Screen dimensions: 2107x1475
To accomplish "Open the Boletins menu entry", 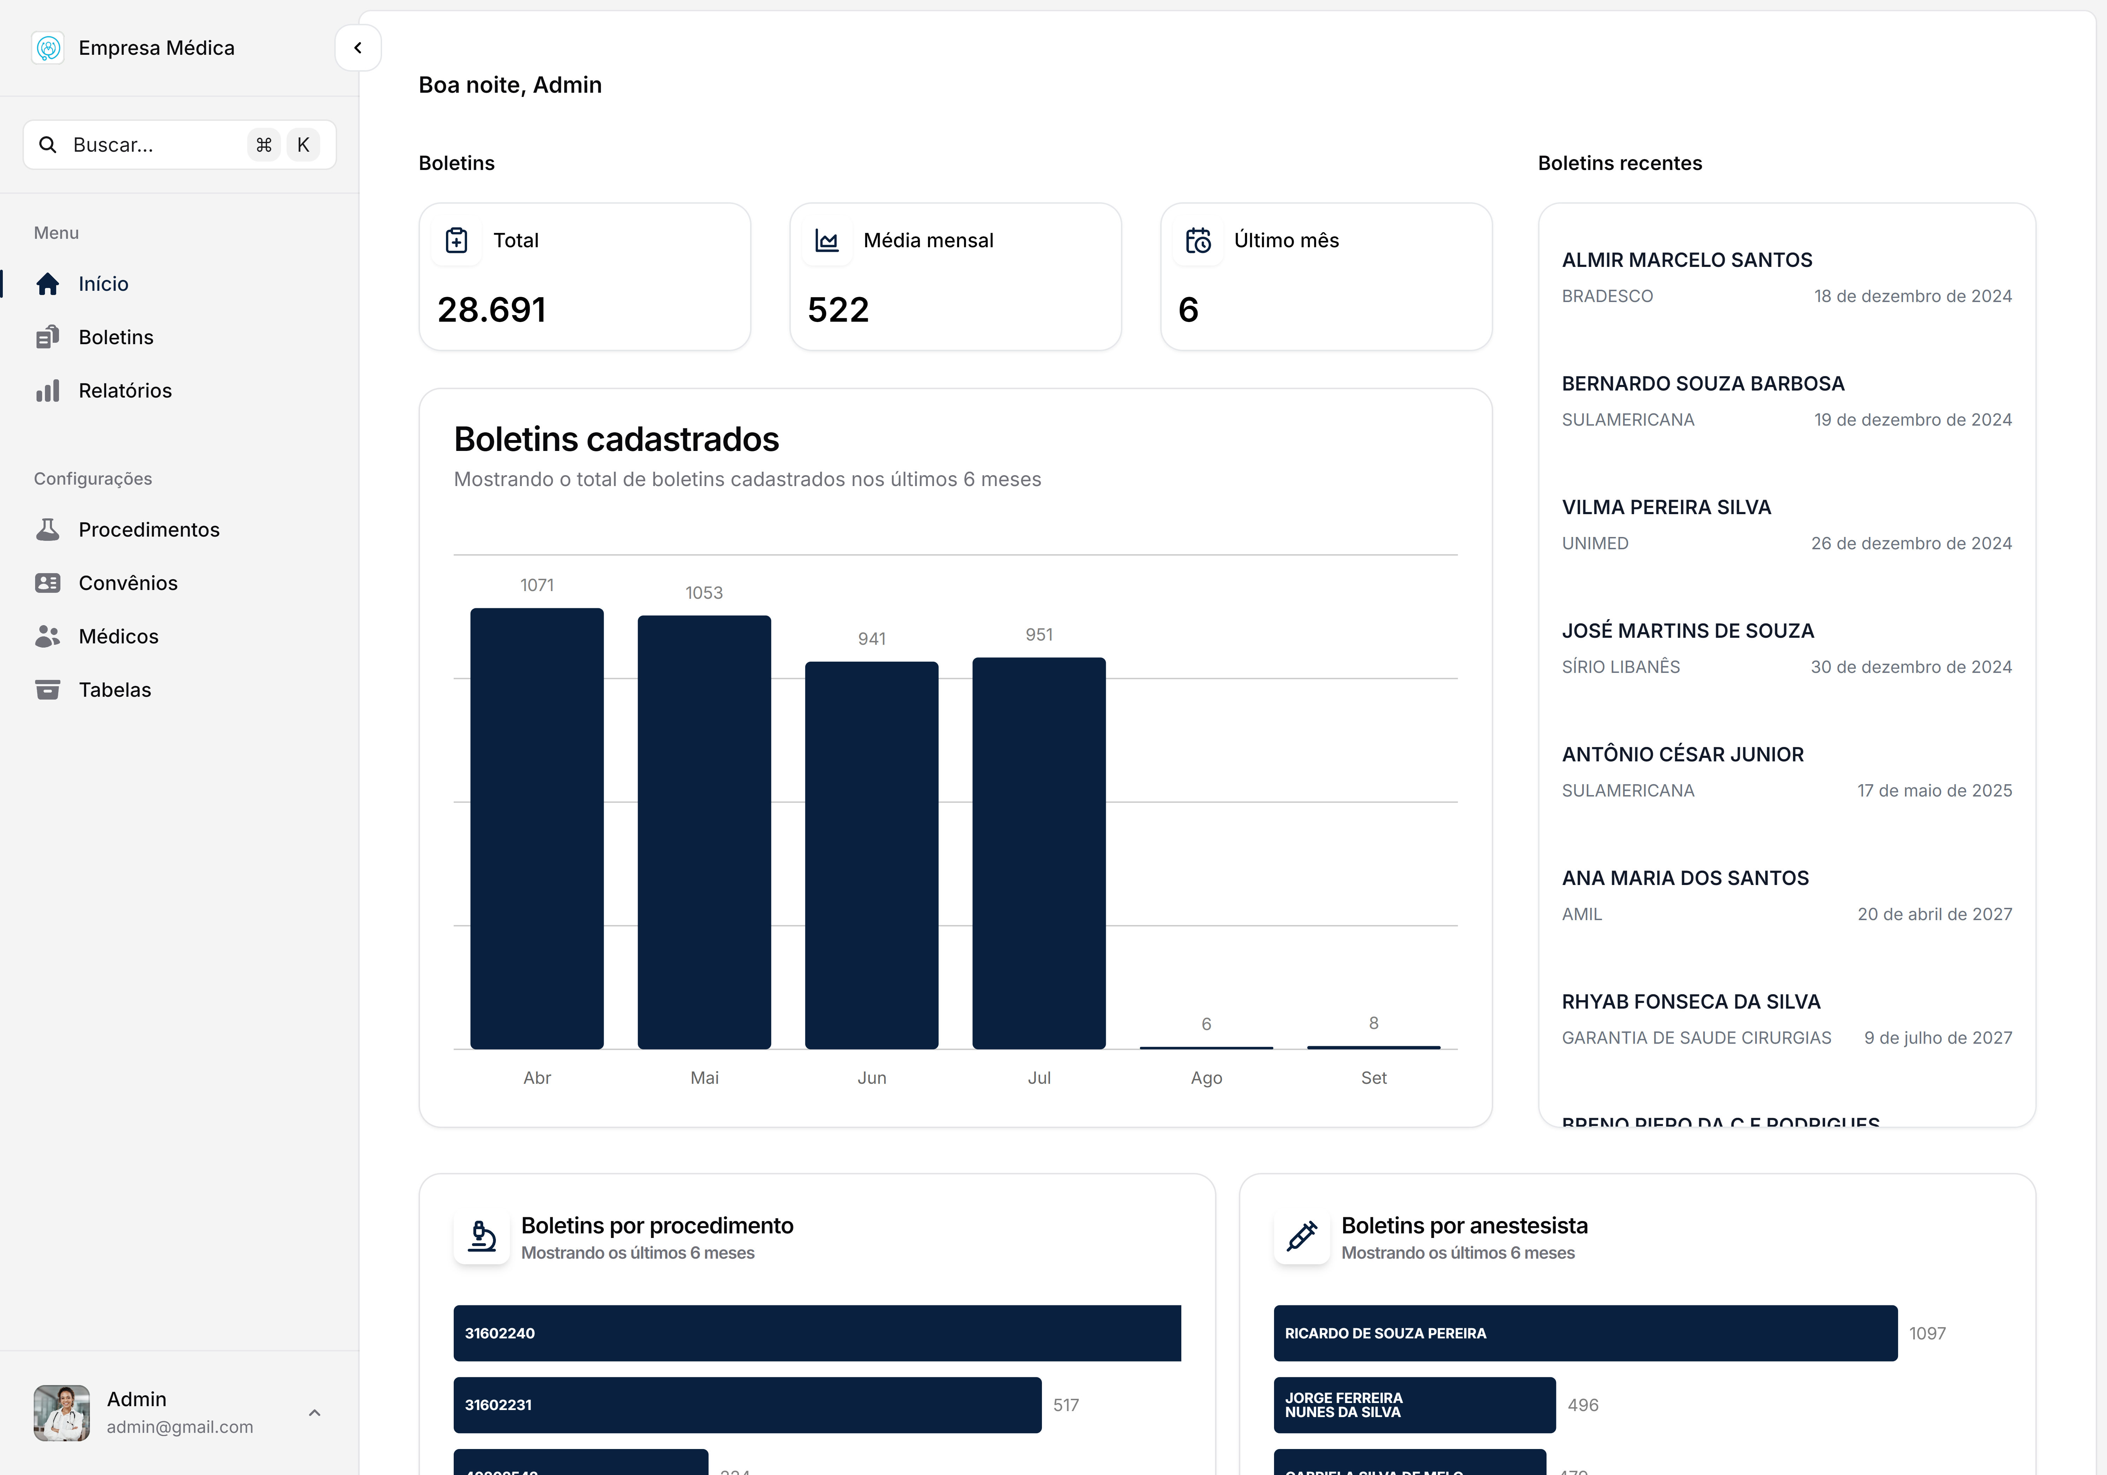I will [116, 336].
